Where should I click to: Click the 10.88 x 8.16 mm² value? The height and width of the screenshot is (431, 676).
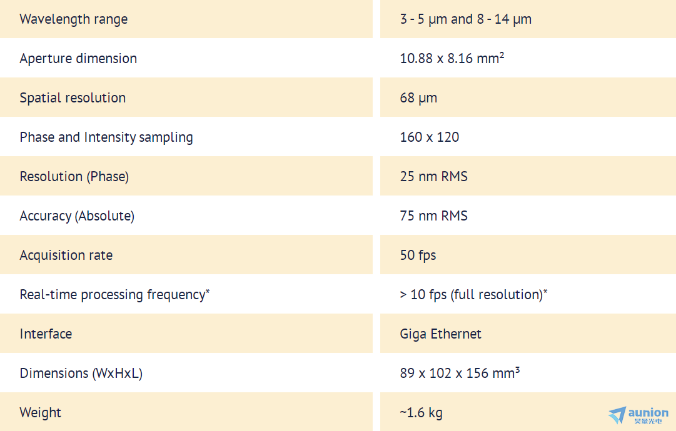452,58
